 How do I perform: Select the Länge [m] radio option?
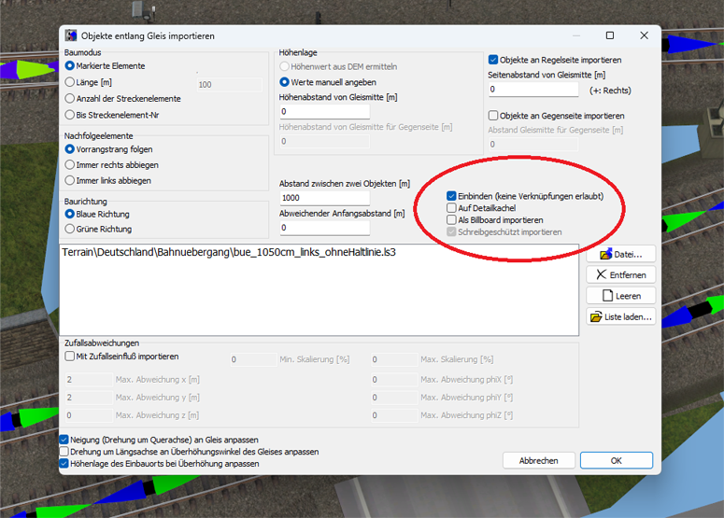(x=70, y=82)
